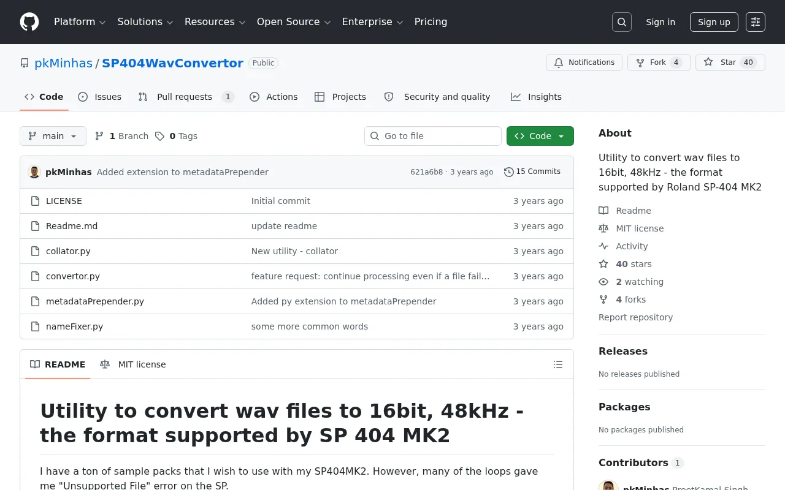Click the book icon beside Readme in About
Screen dimensions: 785x490
(x=603, y=211)
